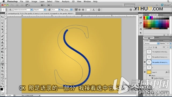This screenshot has width=172, height=97.
Task: Select the Blur tool
Action: [x=2, y=55]
